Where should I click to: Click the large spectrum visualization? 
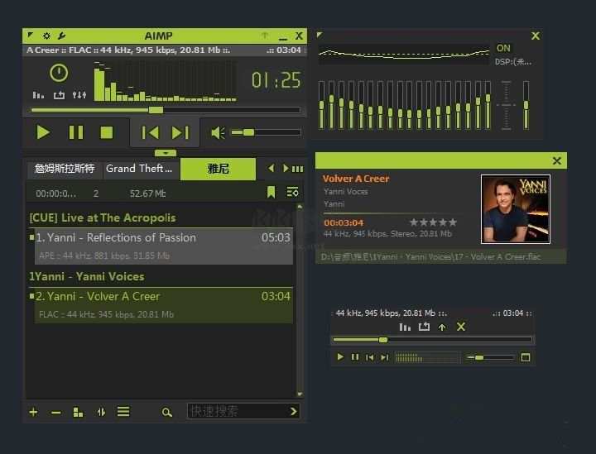[165, 81]
